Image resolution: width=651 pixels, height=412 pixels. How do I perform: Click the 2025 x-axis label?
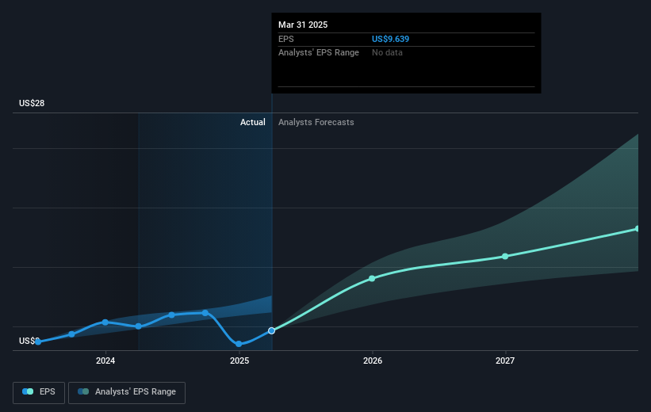coord(239,361)
